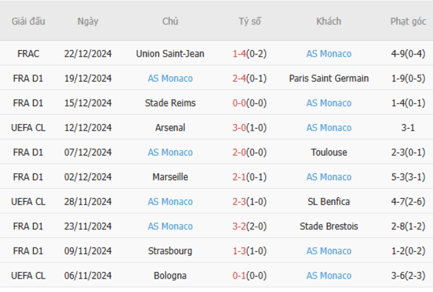This screenshot has width=433, height=292.
Task: Open AS Monaco home link on 19/12/2024
Action: (x=170, y=79)
